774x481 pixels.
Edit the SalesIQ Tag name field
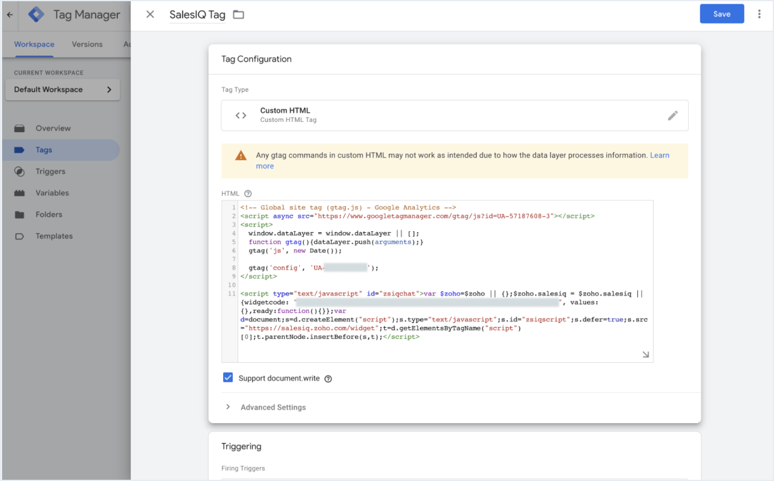pos(197,14)
